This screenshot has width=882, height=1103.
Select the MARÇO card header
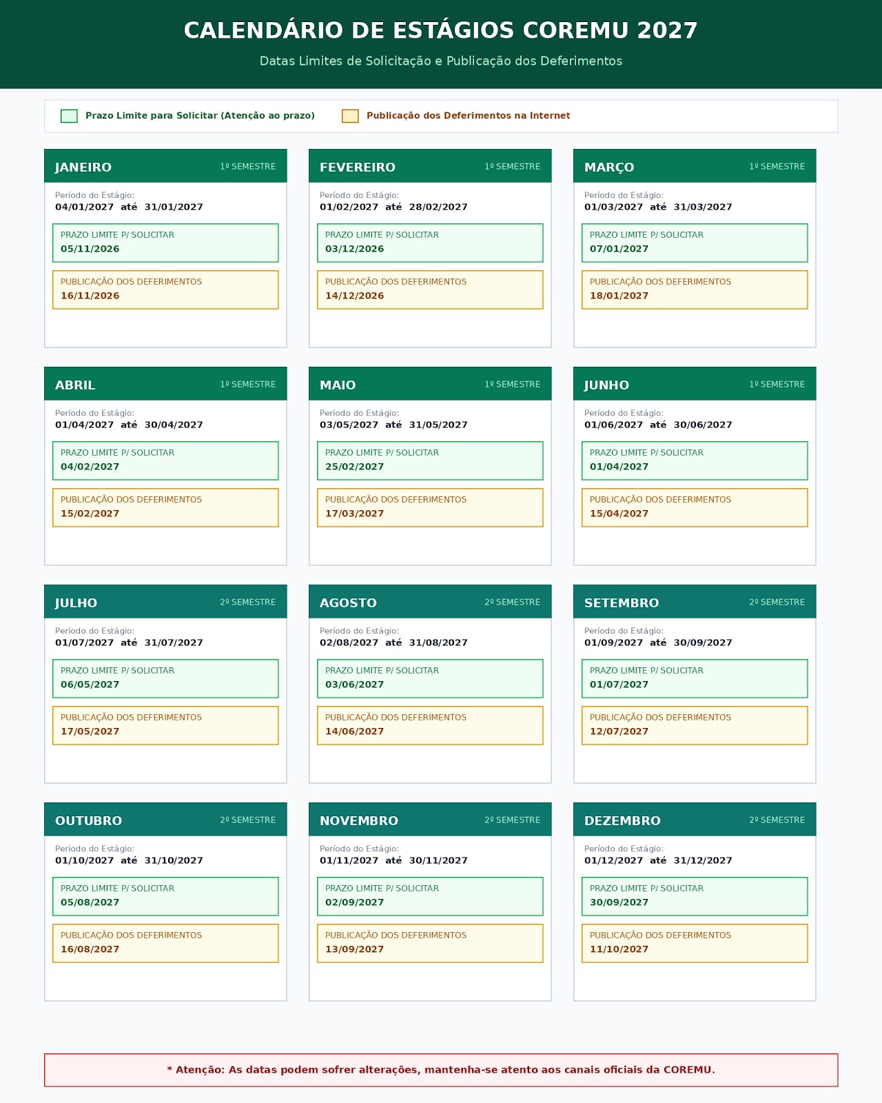[x=695, y=166]
